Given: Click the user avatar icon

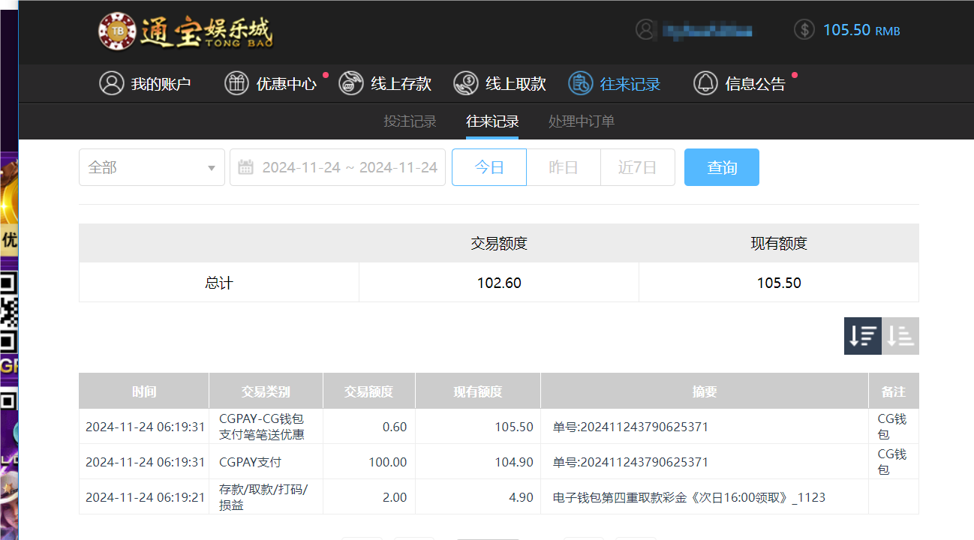Looking at the screenshot, I should pyautogui.click(x=646, y=30).
